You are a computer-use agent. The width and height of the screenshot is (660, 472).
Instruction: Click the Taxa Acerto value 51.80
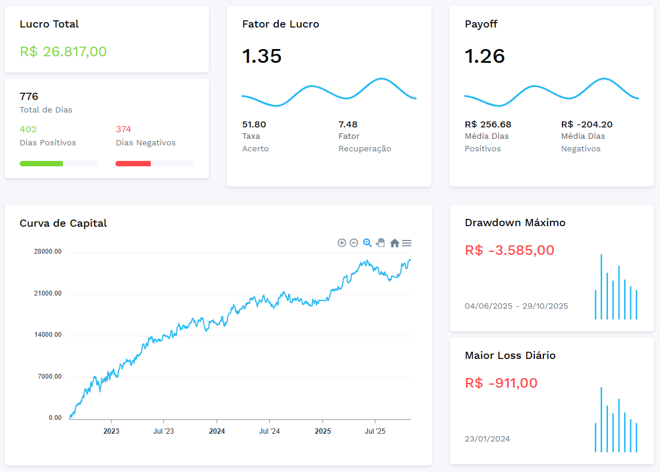coord(254,124)
